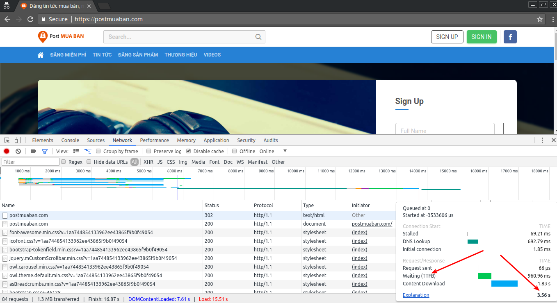
Task: Open the Sources tab
Action: [96, 140]
